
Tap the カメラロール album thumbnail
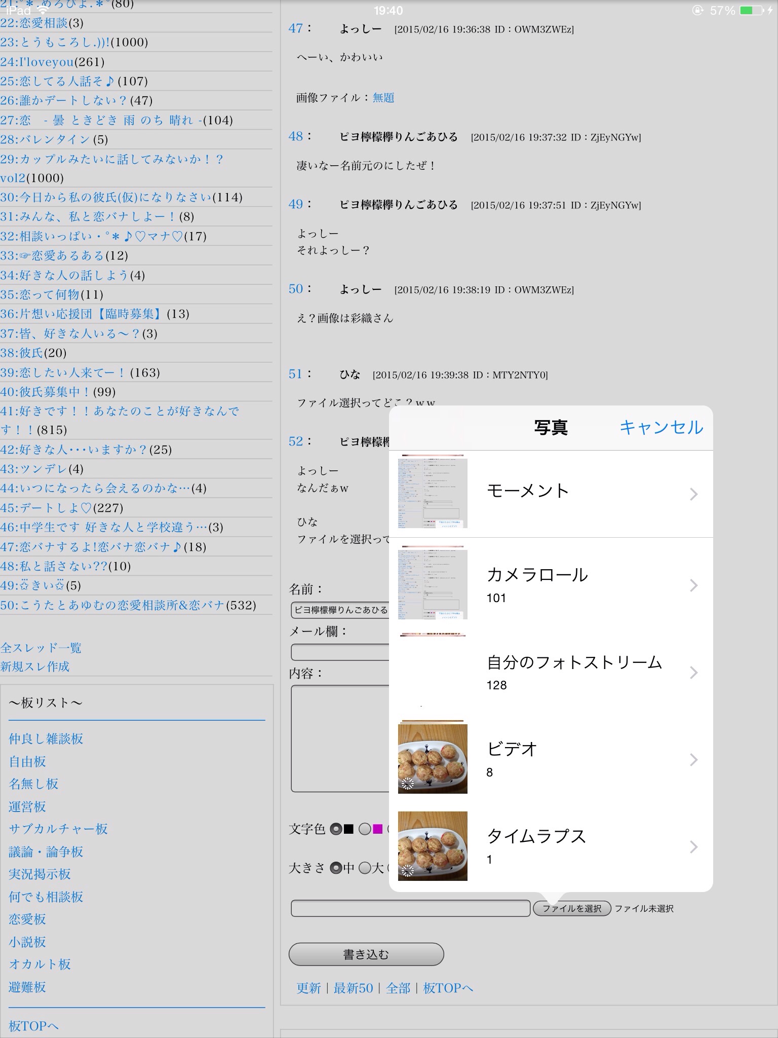pos(433,584)
